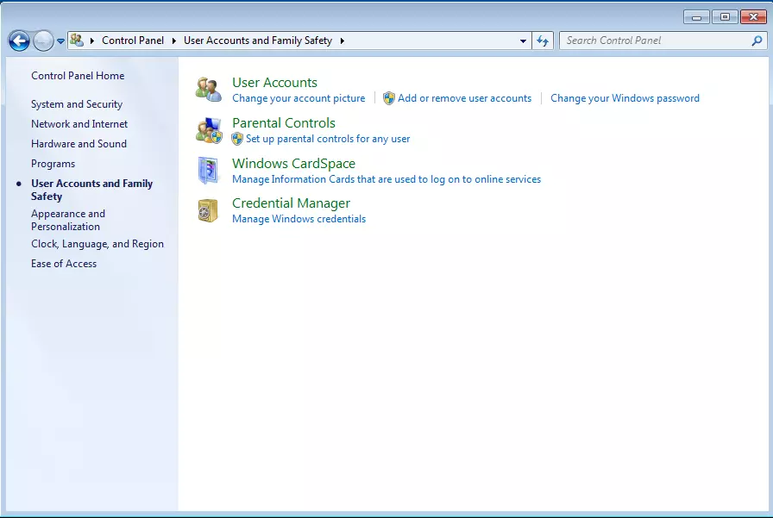This screenshot has height=518, width=773.
Task: Open Network and Internet category
Action: (x=79, y=124)
